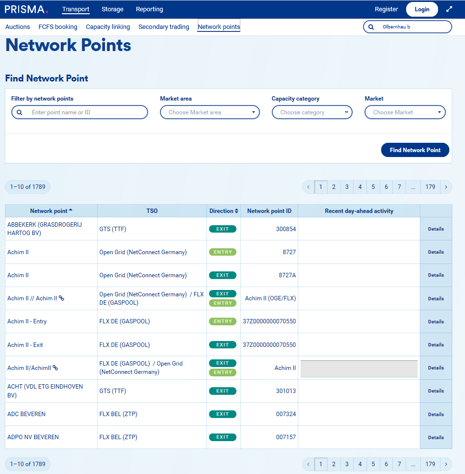465x474 pixels.
Task: Switch to the Storage menu
Action: coord(112,9)
